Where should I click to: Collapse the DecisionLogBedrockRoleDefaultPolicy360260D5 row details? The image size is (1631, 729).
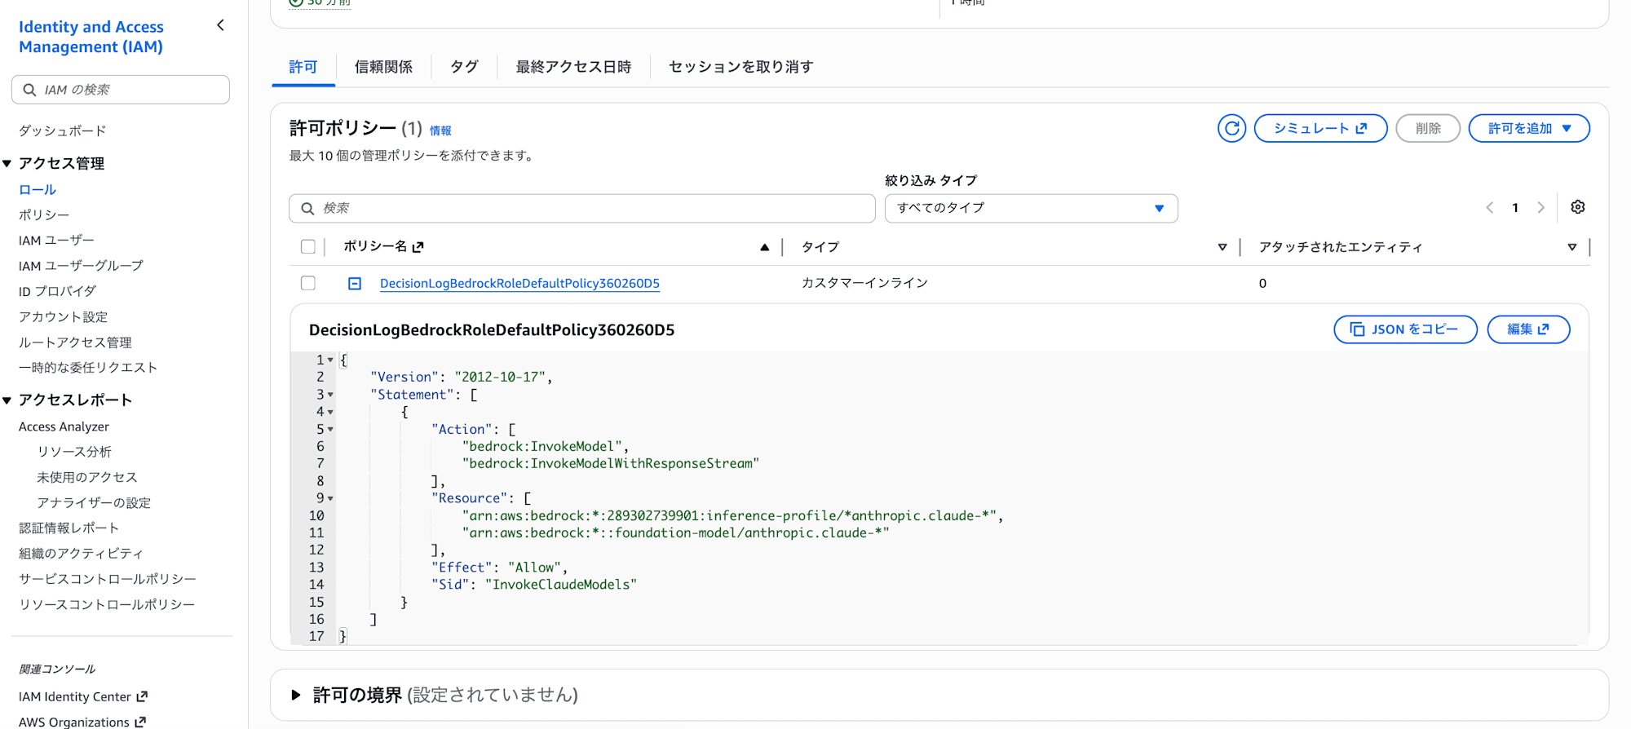[355, 283]
